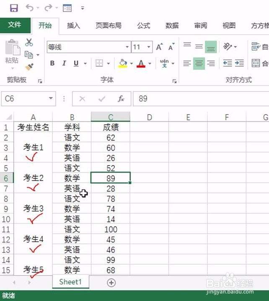
Task: Undo the last action
Action: (30, 8)
